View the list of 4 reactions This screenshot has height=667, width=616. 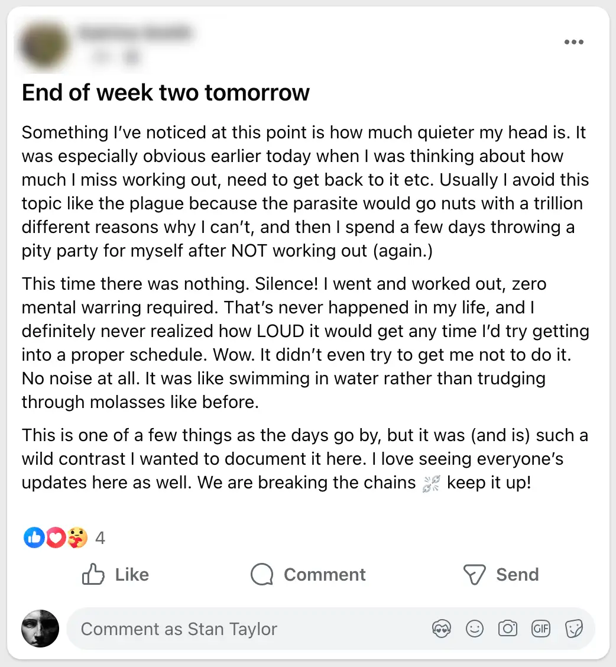(x=100, y=538)
